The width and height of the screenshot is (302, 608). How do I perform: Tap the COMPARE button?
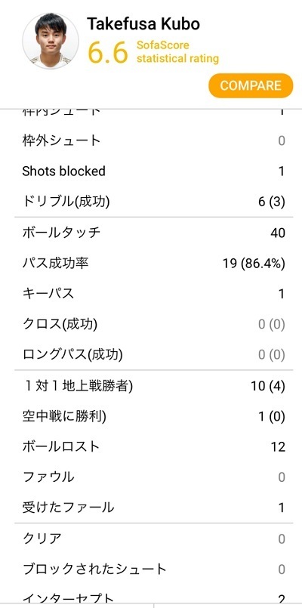click(251, 85)
